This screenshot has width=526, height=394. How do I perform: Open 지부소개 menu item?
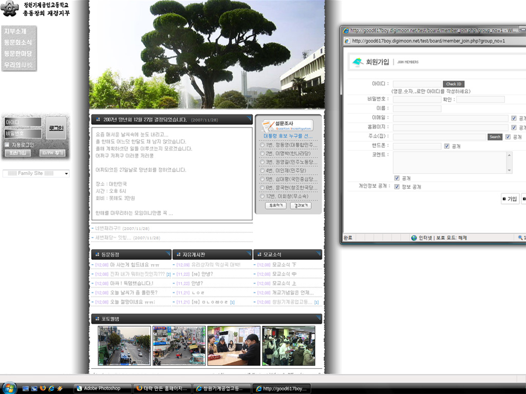(x=15, y=31)
